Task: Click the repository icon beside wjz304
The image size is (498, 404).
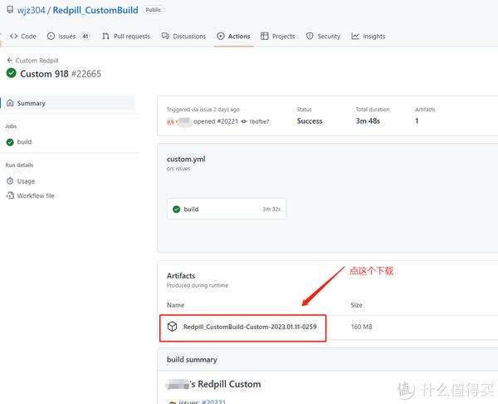Action: point(10,10)
